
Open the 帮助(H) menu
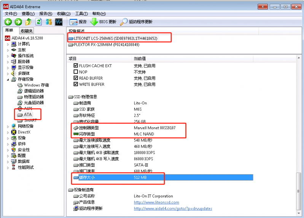[99, 14]
